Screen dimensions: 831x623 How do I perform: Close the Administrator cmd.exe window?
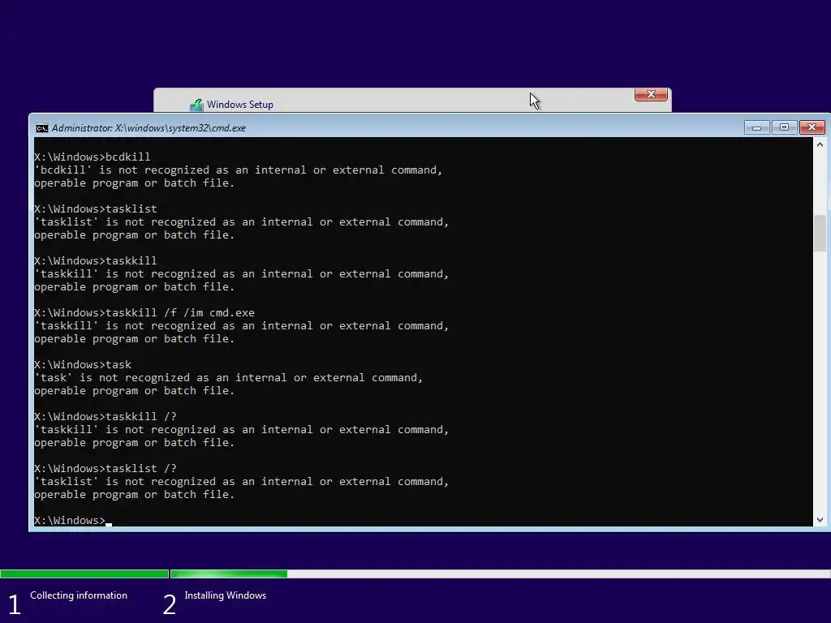coord(812,127)
